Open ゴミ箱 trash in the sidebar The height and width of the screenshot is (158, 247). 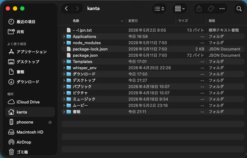coord(30,152)
